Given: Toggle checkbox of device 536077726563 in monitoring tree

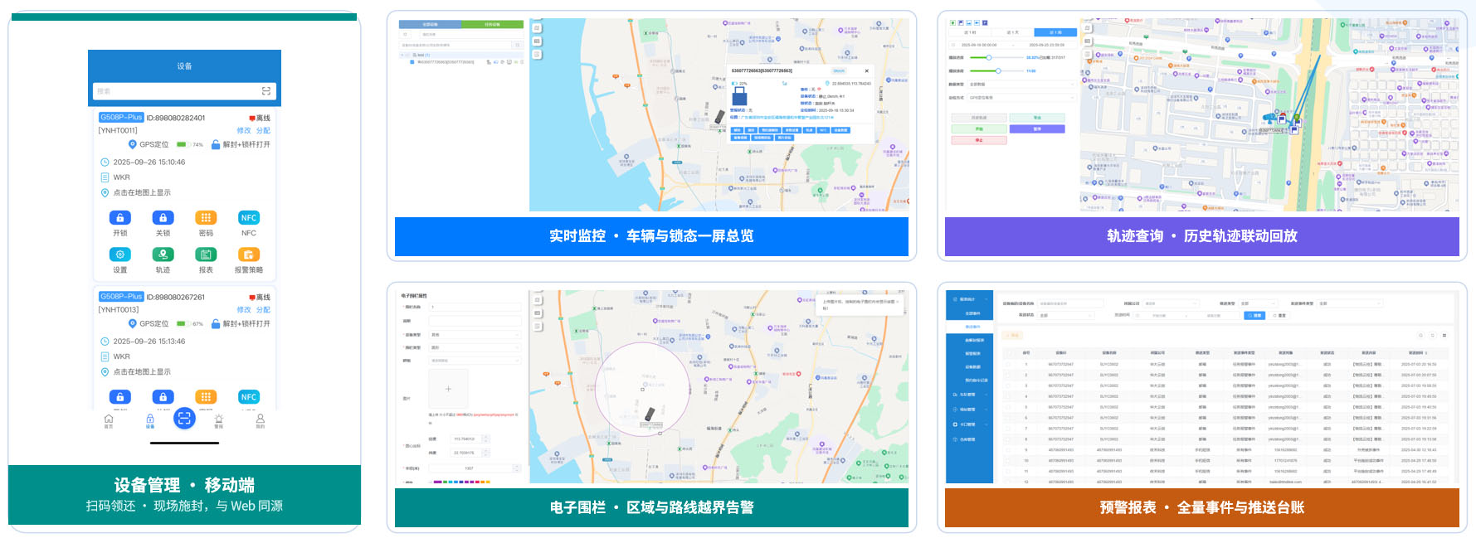Looking at the screenshot, I should (413, 61).
